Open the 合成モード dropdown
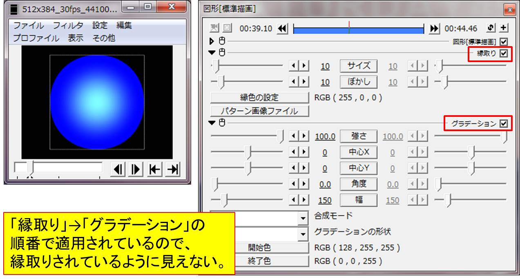 coord(303,219)
